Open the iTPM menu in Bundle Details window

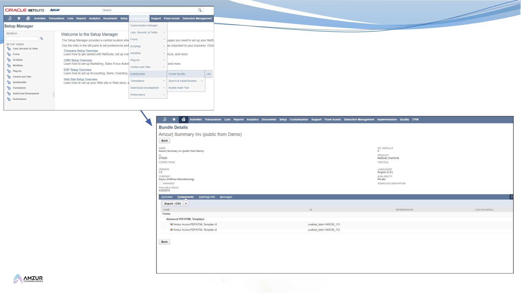tap(415, 119)
